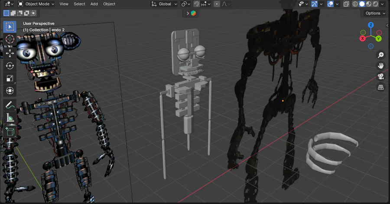Activate the Move tool
Screen dimensions: 390x204
click(10, 53)
